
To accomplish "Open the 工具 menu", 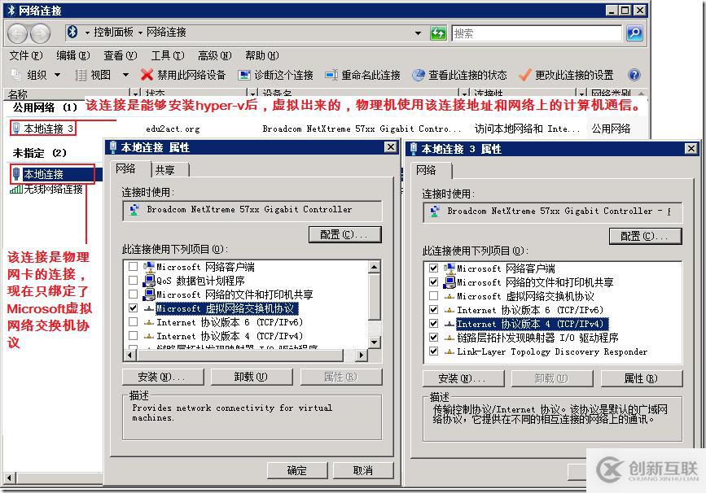I will 168,55.
